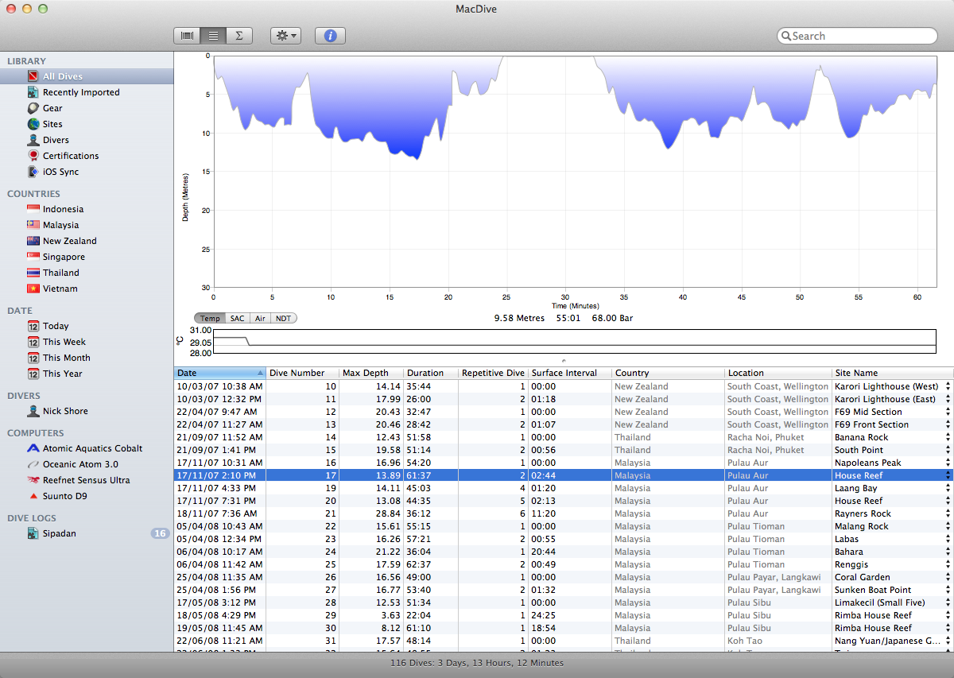954x678 pixels.
Task: Open Site Name stepper for House Reef row
Action: (948, 475)
